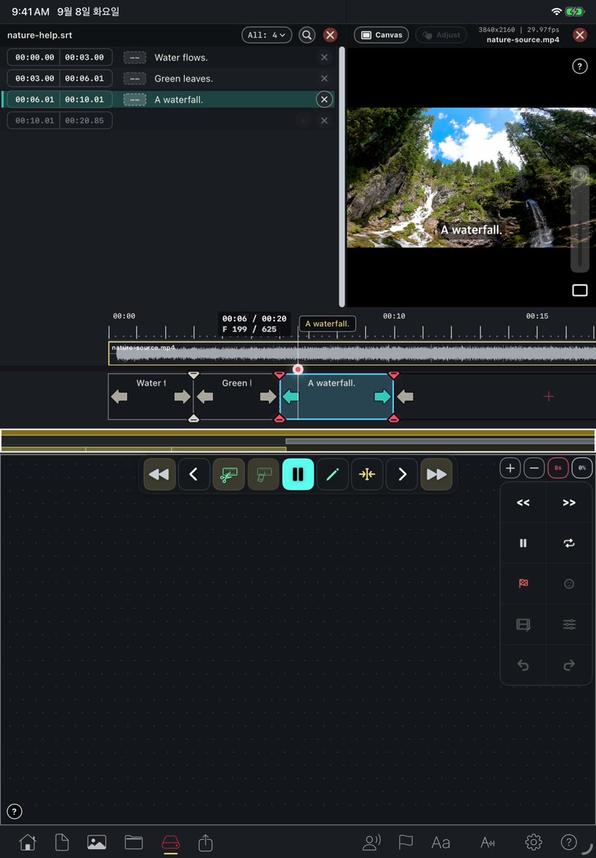Viewport: 596px width, 858px height.
Task: Rewind with the double-left arrow button
Action: pos(159,474)
